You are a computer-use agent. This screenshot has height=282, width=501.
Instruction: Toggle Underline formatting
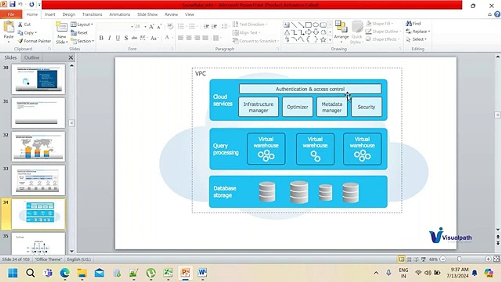(117, 38)
